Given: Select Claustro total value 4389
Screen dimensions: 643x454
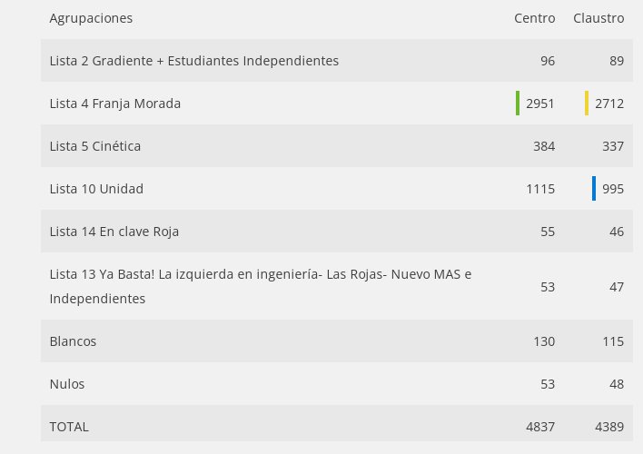Looking at the screenshot, I should (x=609, y=427).
